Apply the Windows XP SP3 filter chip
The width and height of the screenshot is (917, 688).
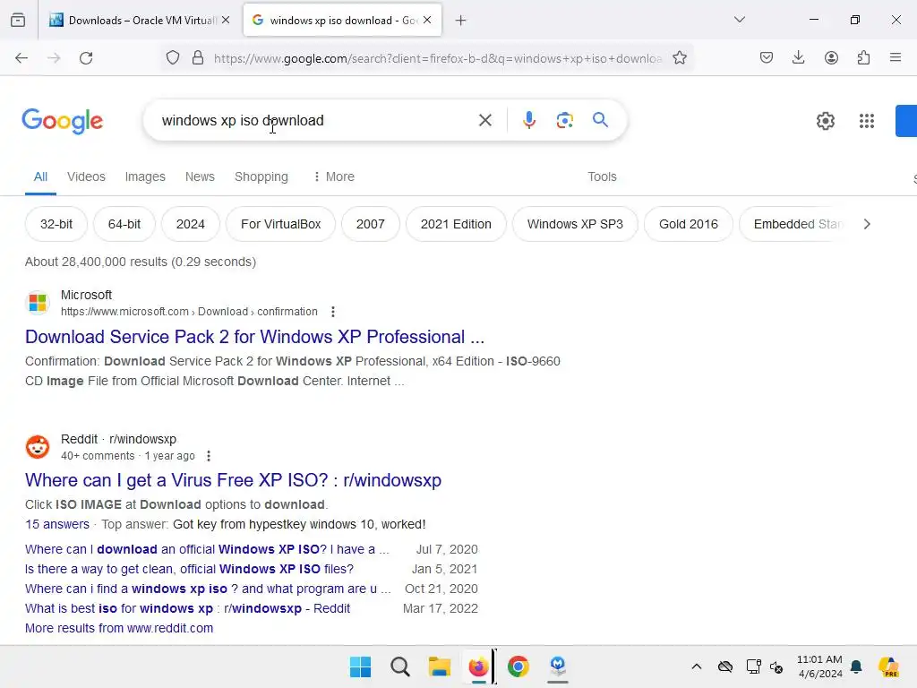pyautogui.click(x=575, y=224)
